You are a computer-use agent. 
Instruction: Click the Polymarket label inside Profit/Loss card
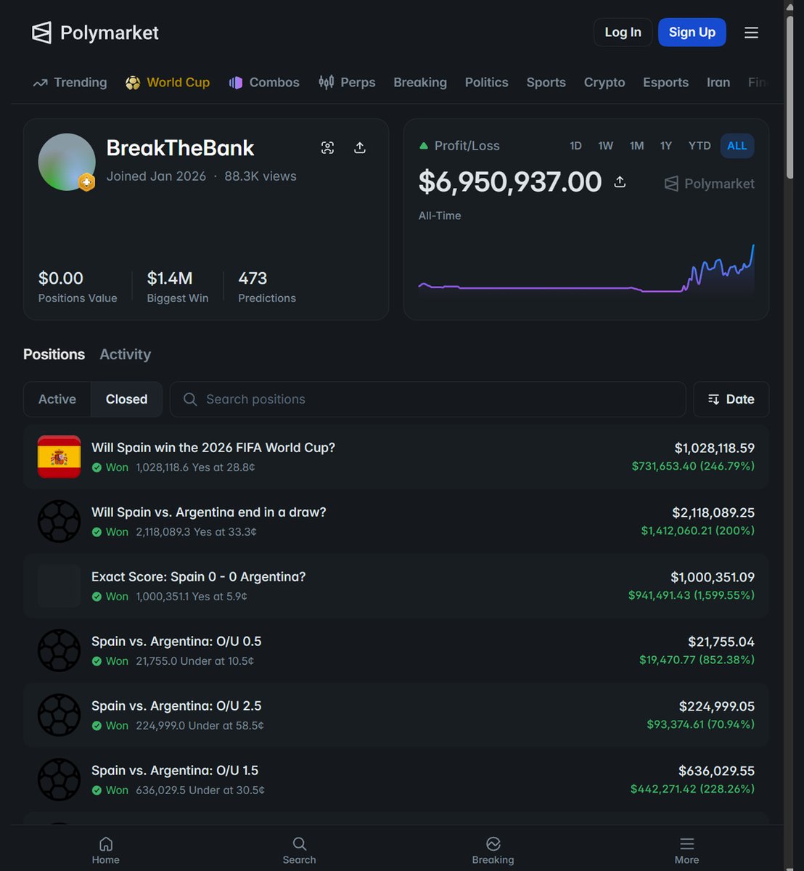(710, 184)
